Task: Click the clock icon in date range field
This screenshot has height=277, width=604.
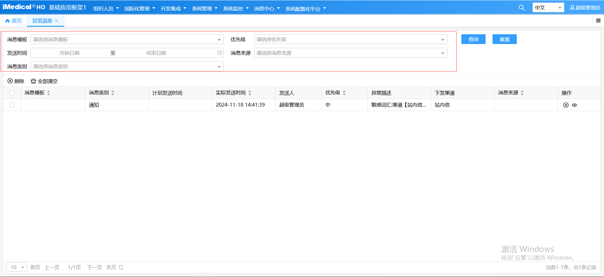Action: coord(219,53)
